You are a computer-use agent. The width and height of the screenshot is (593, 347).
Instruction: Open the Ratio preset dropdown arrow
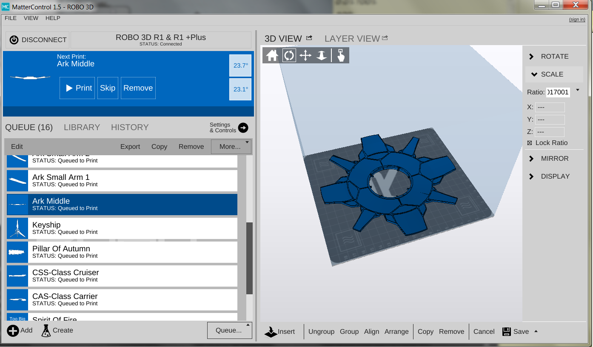click(x=577, y=90)
